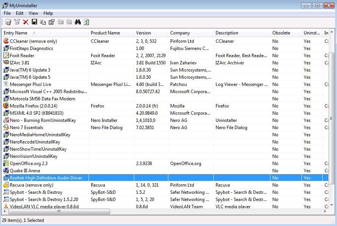Save selected items using the floppy icon

pos(34,22)
